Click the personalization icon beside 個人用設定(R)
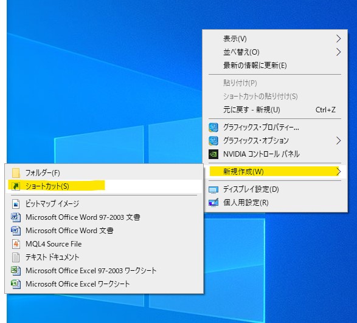This screenshot has height=323, width=357. point(213,203)
